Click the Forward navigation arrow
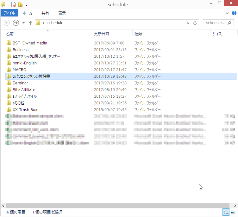Image resolution: width=238 pixels, height=217 pixels. tap(16, 23)
